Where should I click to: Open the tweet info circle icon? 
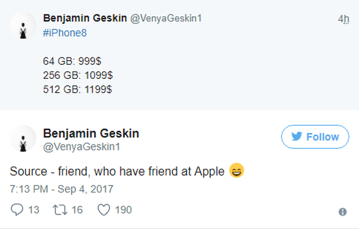[x=343, y=212]
